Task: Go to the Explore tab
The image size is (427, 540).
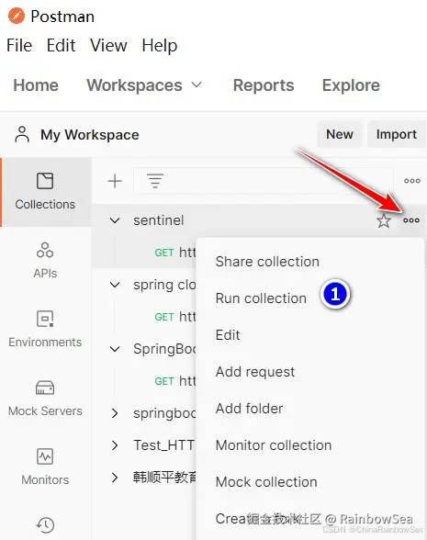Action: pos(351,85)
